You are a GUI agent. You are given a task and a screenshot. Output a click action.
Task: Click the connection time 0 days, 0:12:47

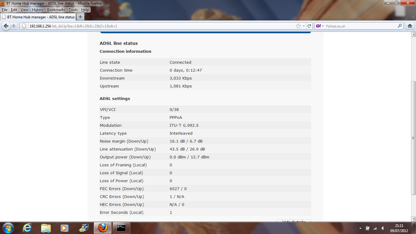coord(186,70)
